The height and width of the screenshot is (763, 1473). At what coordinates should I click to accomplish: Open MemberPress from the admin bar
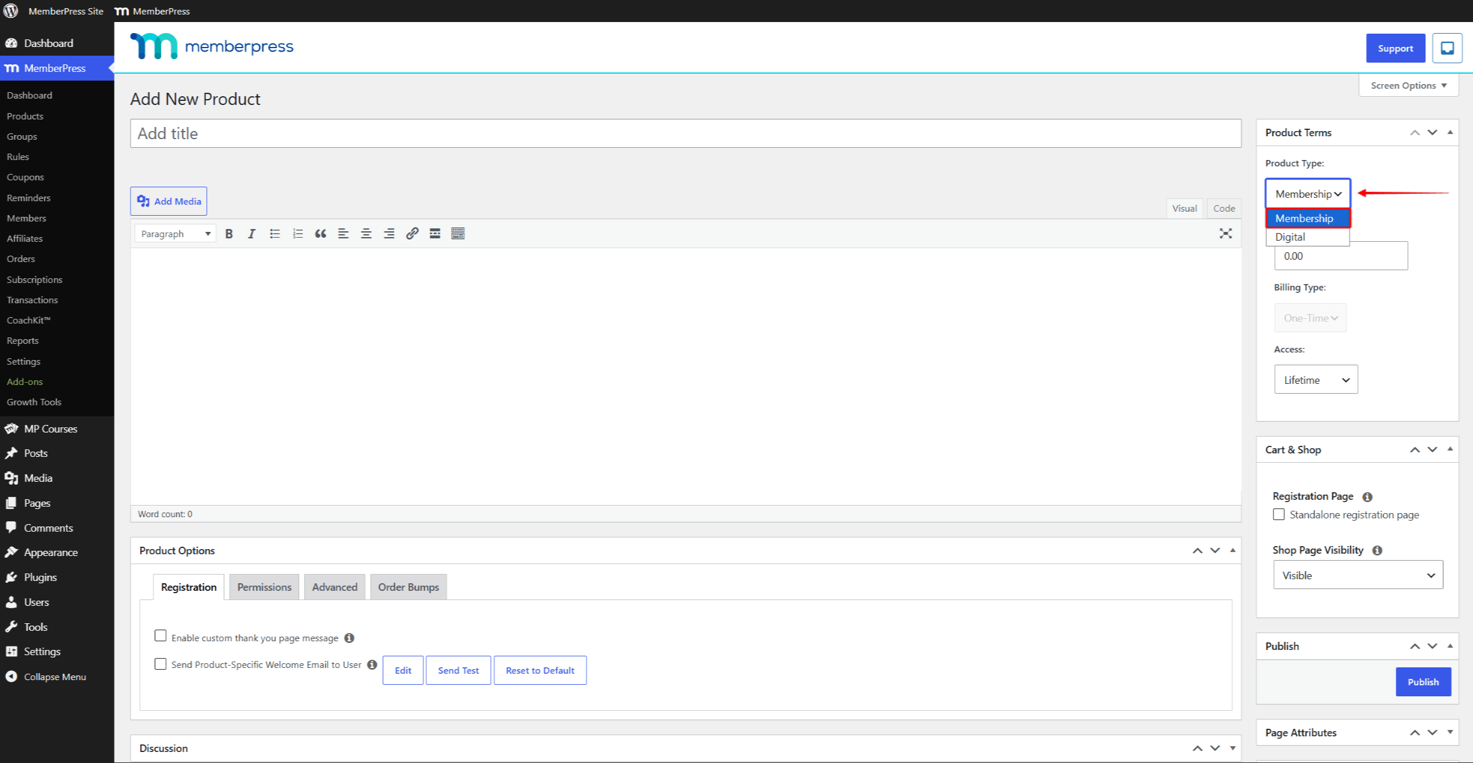(x=152, y=11)
